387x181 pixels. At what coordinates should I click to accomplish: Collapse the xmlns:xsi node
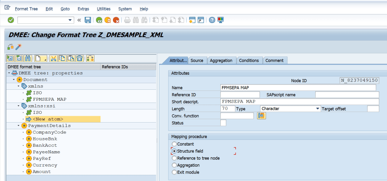19,106
